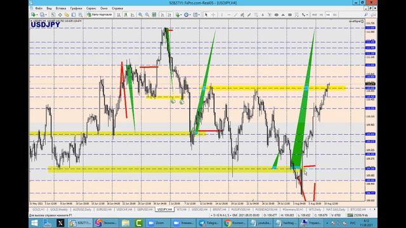Switch to the BTCUSD,H4 chart tab
The image size is (406, 228).
358,210
